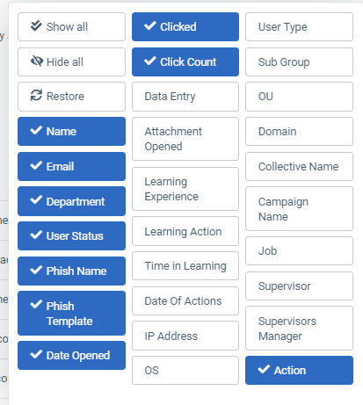Enable the Learning Experience column
Viewport: 363px width, 405px height.
click(185, 189)
